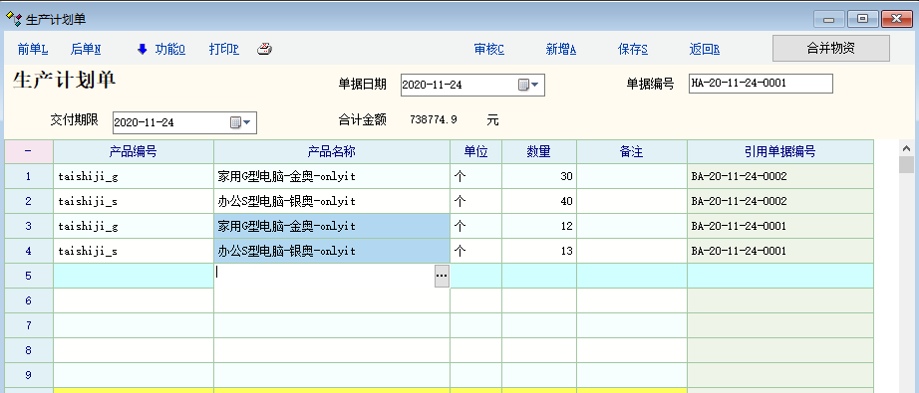Image resolution: width=919 pixels, height=393 pixels.
Task: Click the minus corner cell of the table
Action: coord(29,152)
